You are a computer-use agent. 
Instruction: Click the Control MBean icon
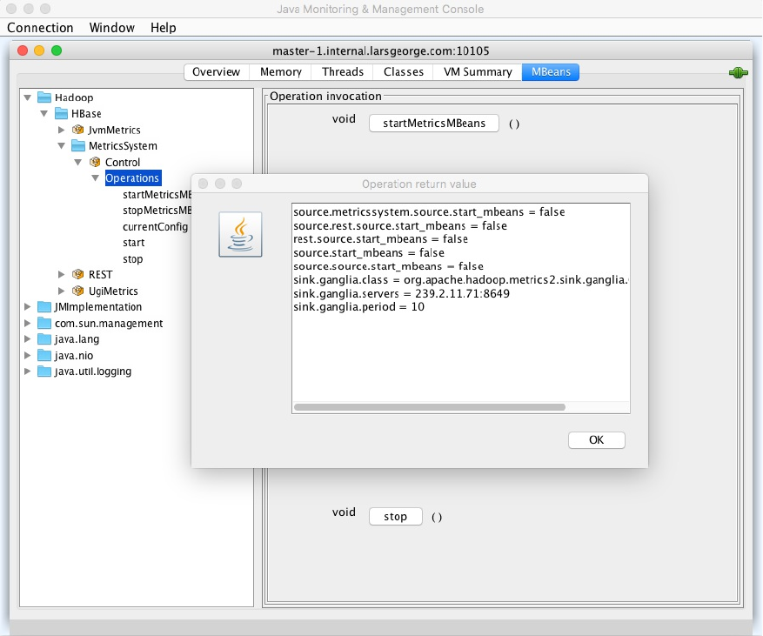point(95,162)
